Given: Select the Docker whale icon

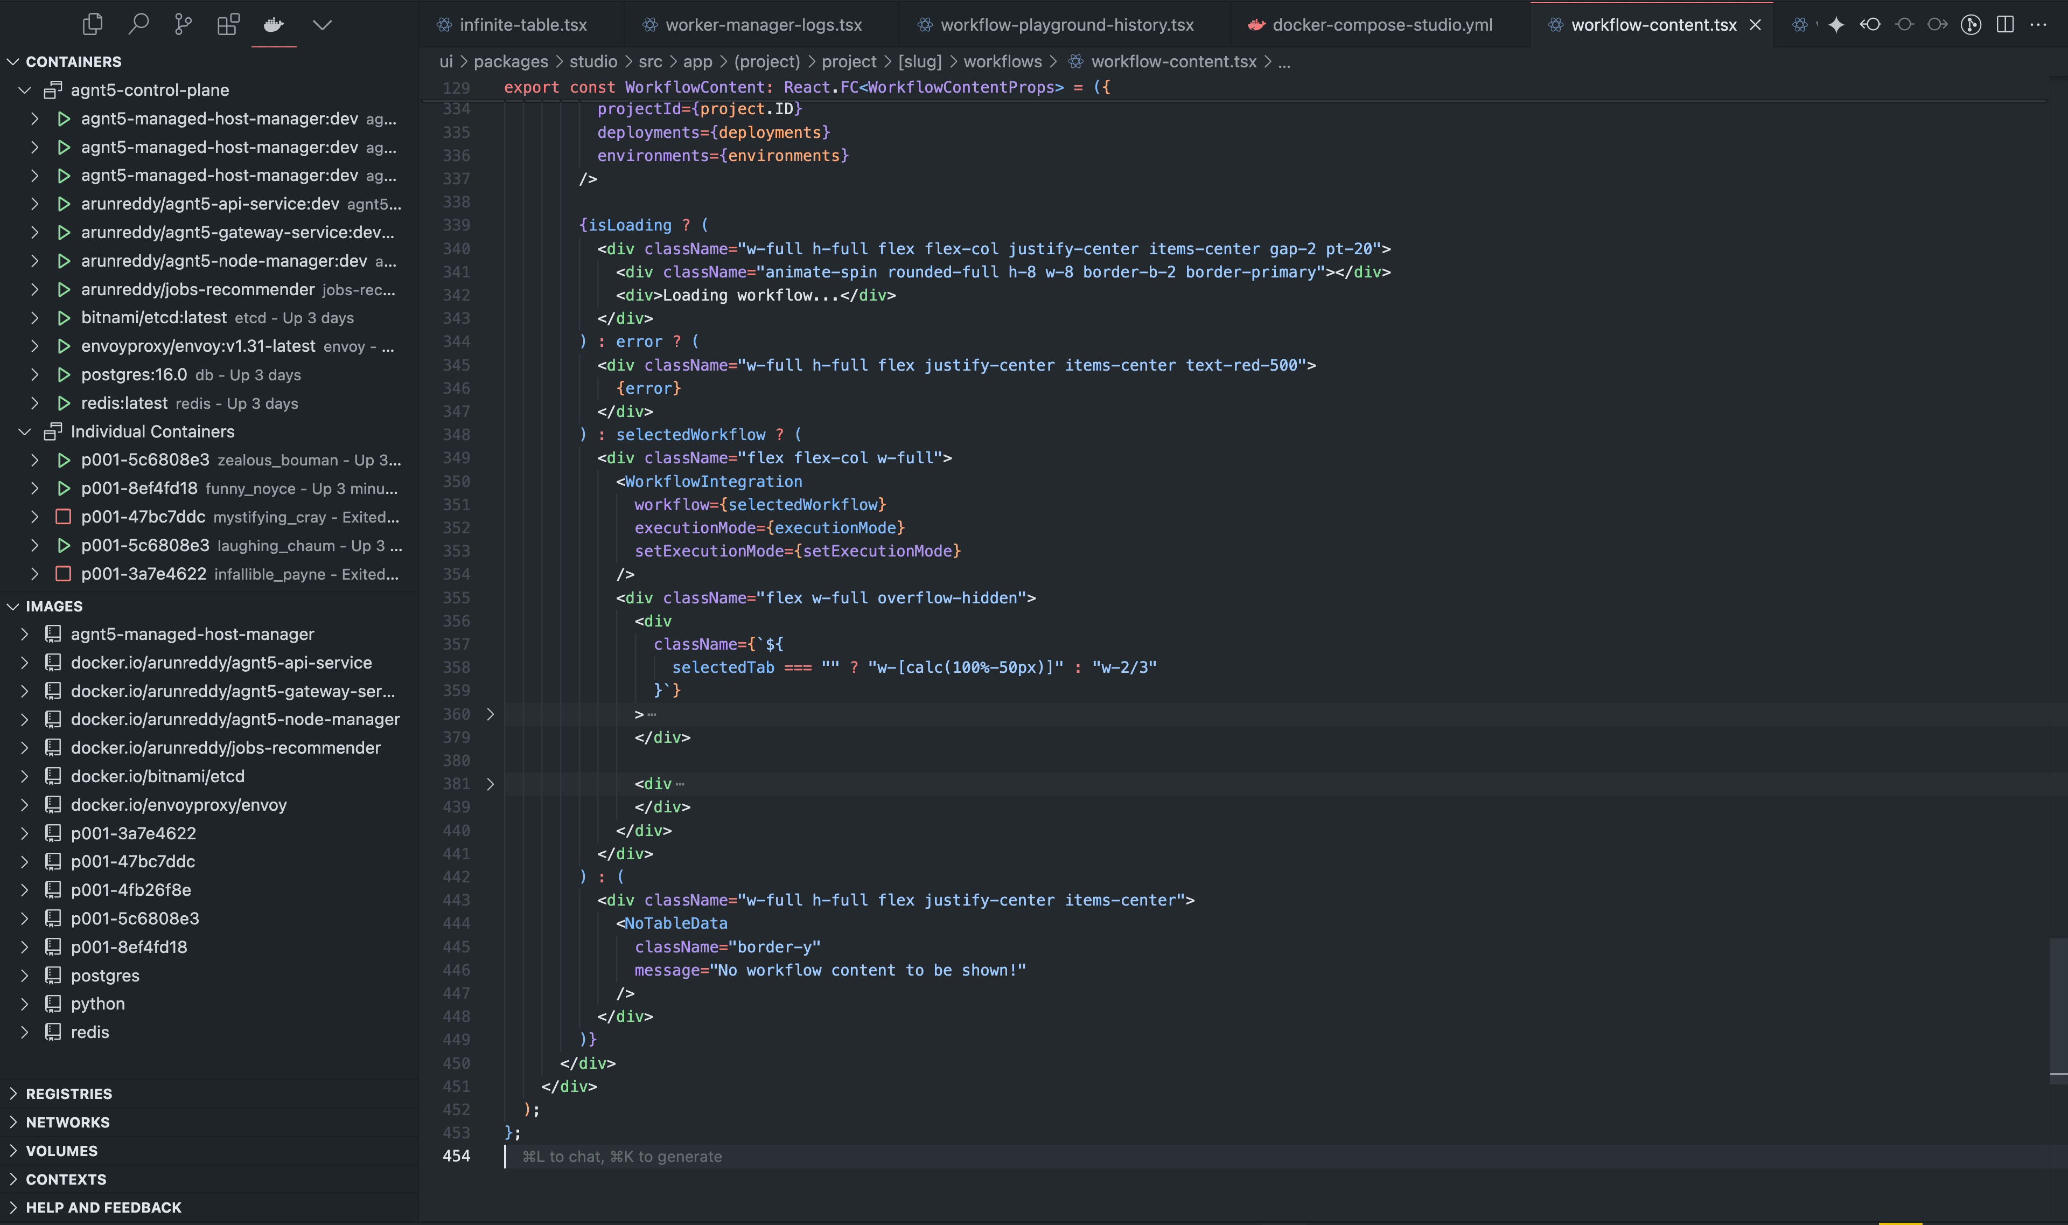Looking at the screenshot, I should pos(274,25).
